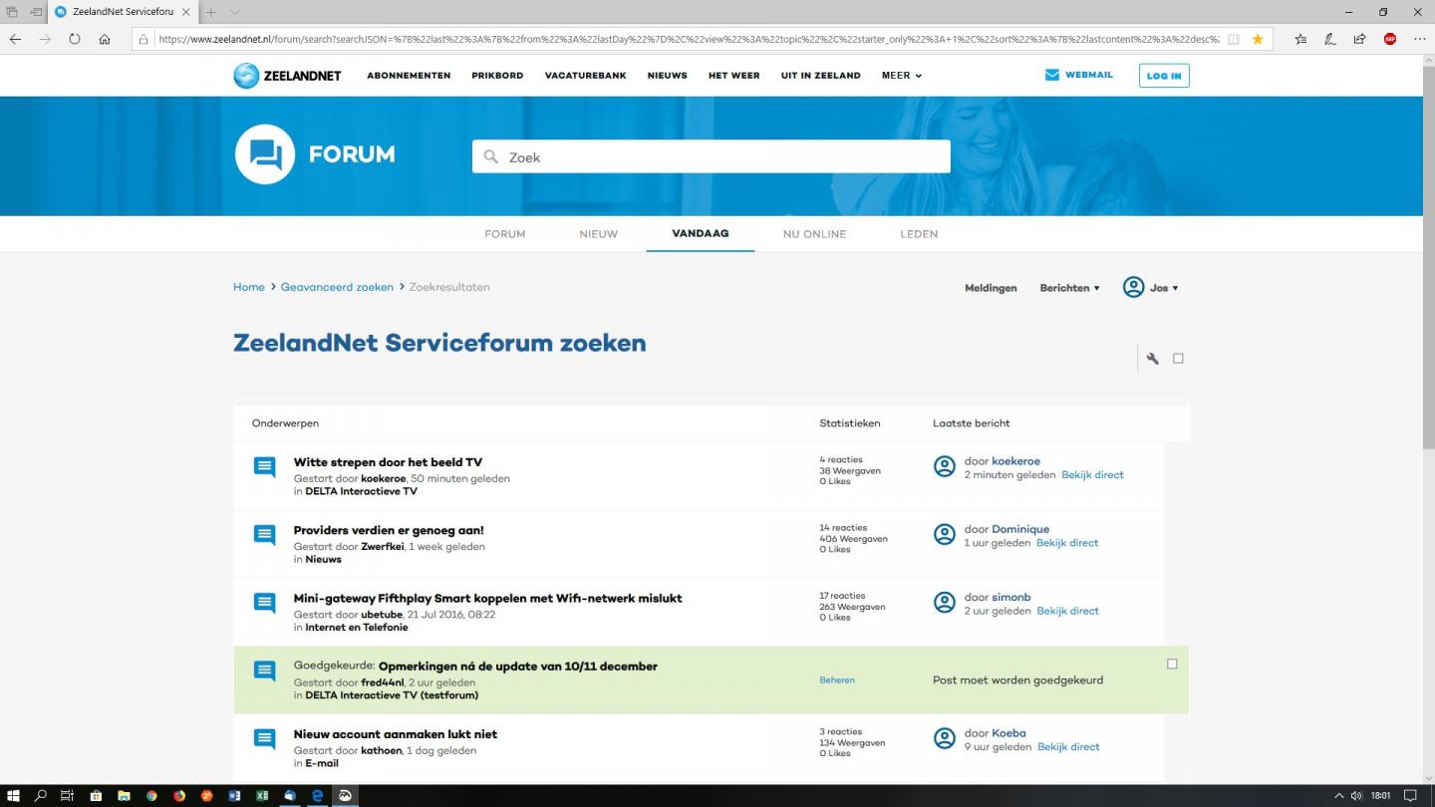The width and height of the screenshot is (1435, 807).
Task: Click the Home breadcrumb link
Action: [x=249, y=287]
